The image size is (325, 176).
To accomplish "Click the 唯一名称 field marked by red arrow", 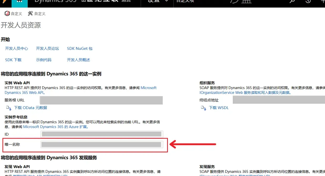I will 101,144.
